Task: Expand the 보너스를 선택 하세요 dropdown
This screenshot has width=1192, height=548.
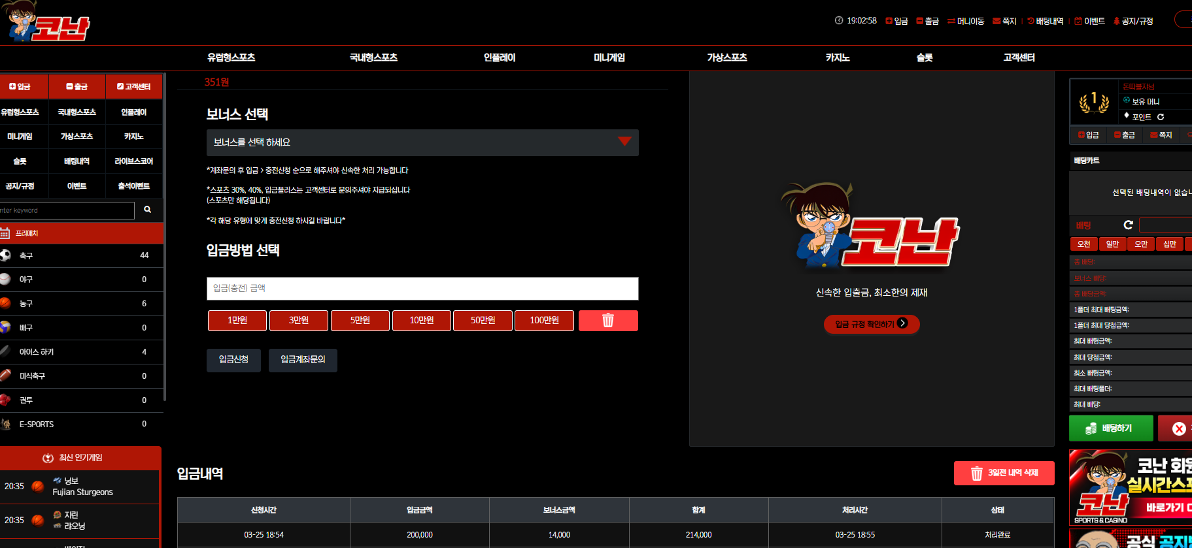Action: coord(422,142)
